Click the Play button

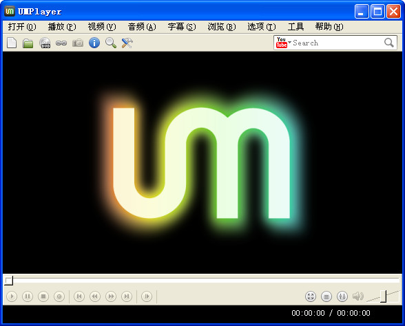click(x=12, y=296)
